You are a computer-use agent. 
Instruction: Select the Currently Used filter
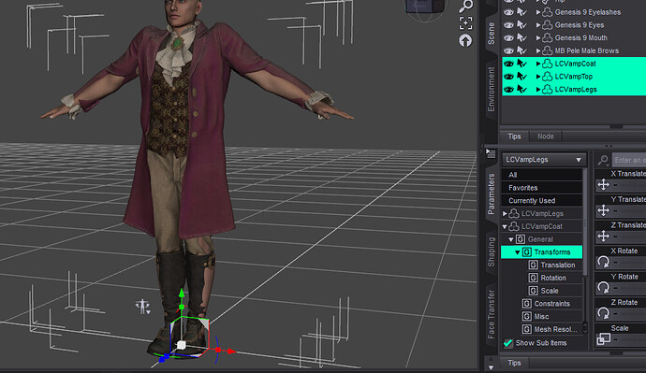[542, 200]
